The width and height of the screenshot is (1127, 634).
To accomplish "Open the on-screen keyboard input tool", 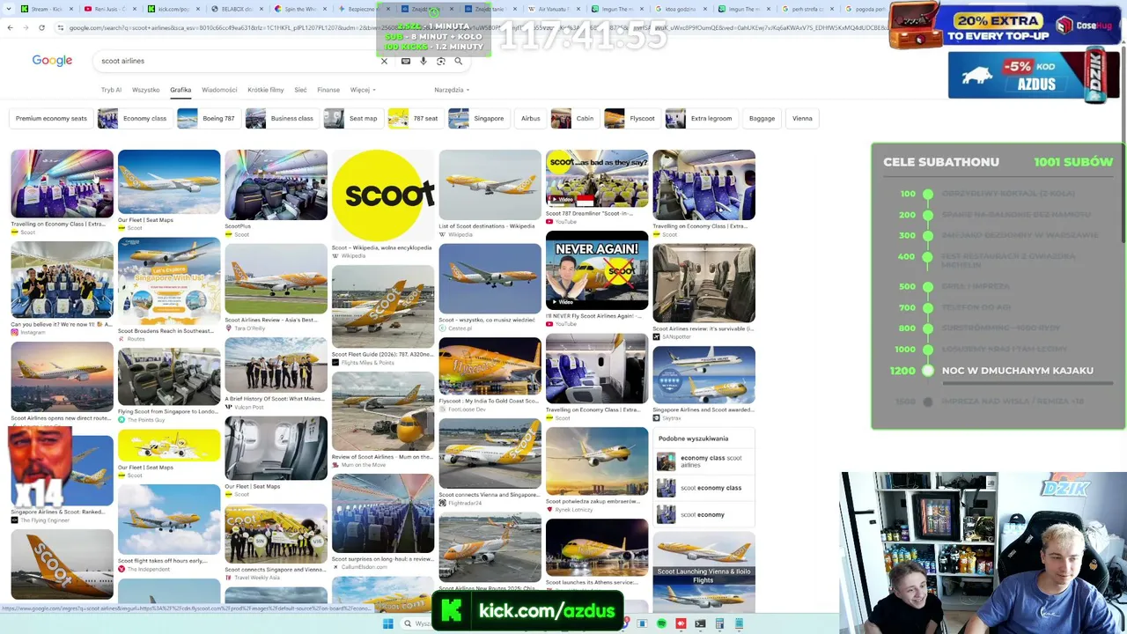I will coord(406,61).
